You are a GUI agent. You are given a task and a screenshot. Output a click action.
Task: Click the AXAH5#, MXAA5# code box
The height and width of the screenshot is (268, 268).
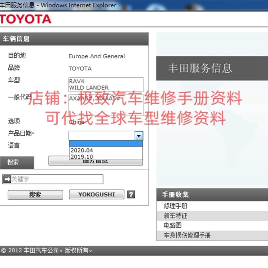(x=106, y=105)
